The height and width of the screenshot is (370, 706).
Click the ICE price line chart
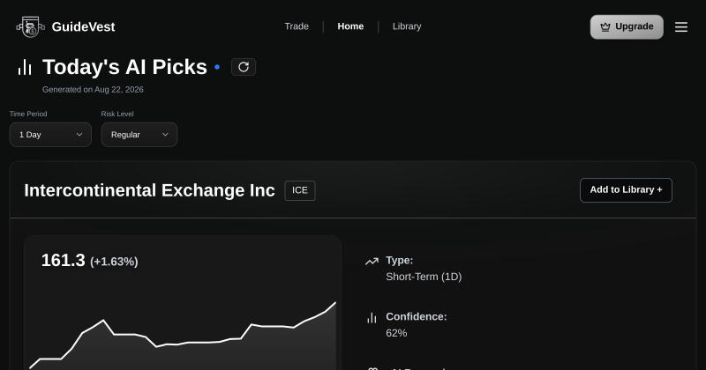click(183, 337)
